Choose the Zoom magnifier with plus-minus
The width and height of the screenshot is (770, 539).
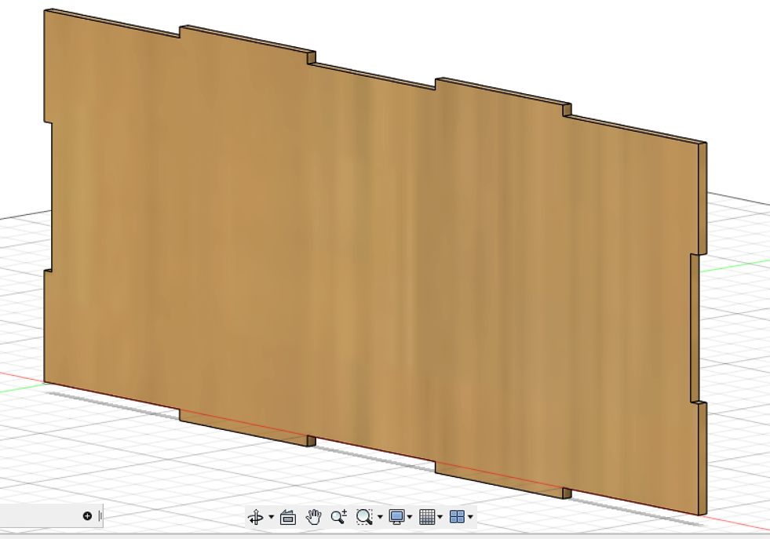click(339, 517)
